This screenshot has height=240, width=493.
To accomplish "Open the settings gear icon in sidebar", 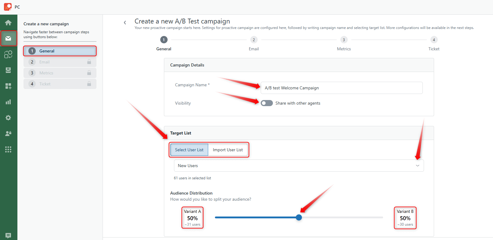I will click(8, 118).
